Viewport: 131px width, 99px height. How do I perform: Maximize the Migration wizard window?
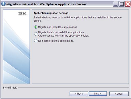[122, 4]
